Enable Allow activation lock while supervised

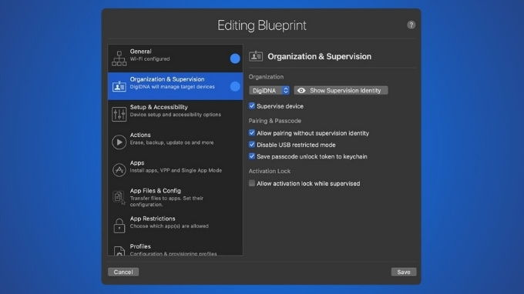click(252, 183)
